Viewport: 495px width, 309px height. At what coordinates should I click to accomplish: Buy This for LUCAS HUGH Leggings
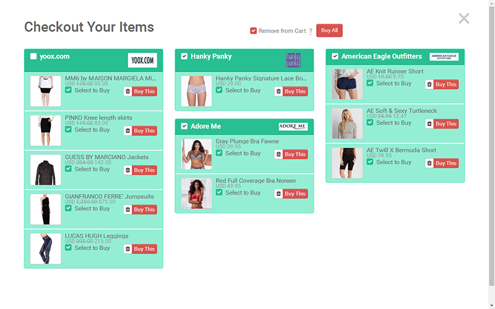(144, 249)
